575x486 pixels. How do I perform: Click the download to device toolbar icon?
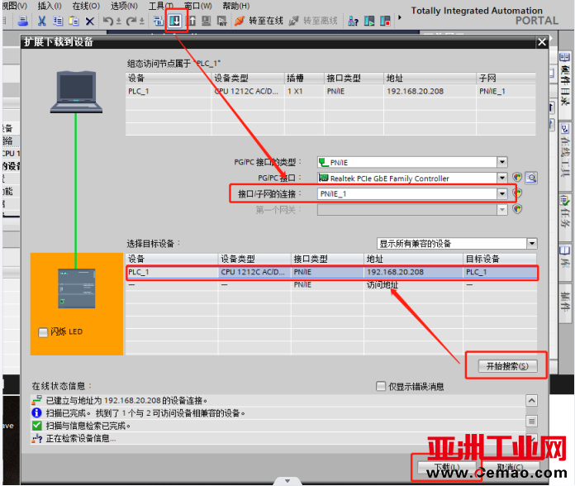(x=175, y=21)
